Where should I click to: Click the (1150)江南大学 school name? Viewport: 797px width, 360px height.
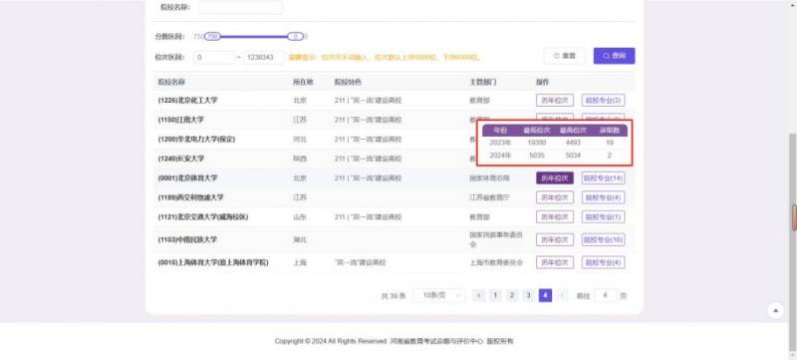(x=180, y=120)
